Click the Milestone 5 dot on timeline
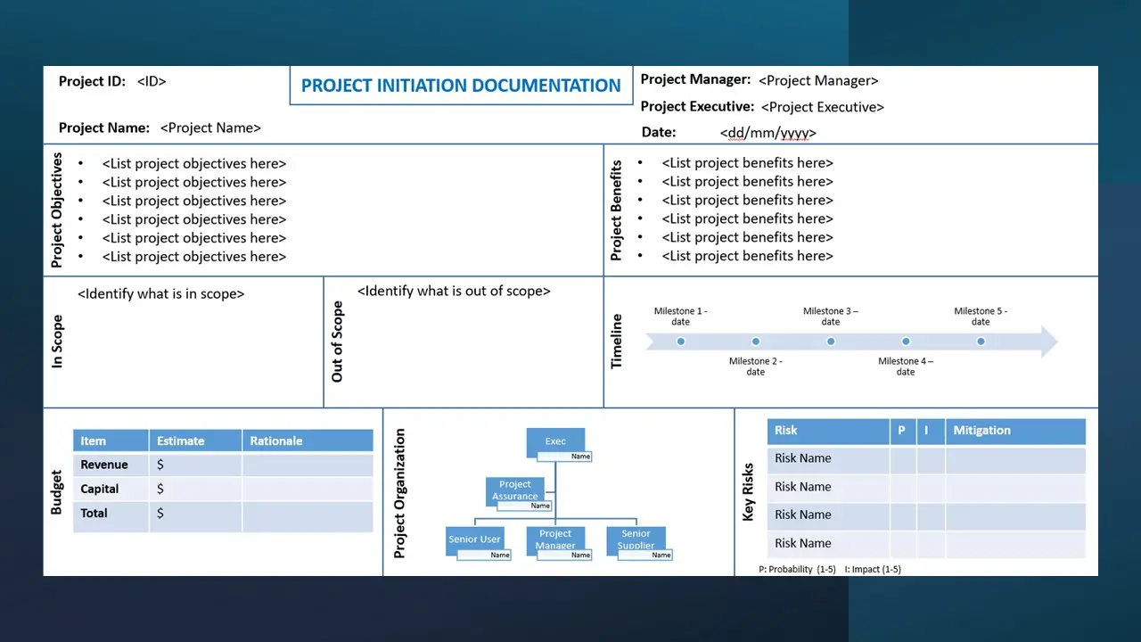This screenshot has height=642, width=1141. pyautogui.click(x=981, y=342)
